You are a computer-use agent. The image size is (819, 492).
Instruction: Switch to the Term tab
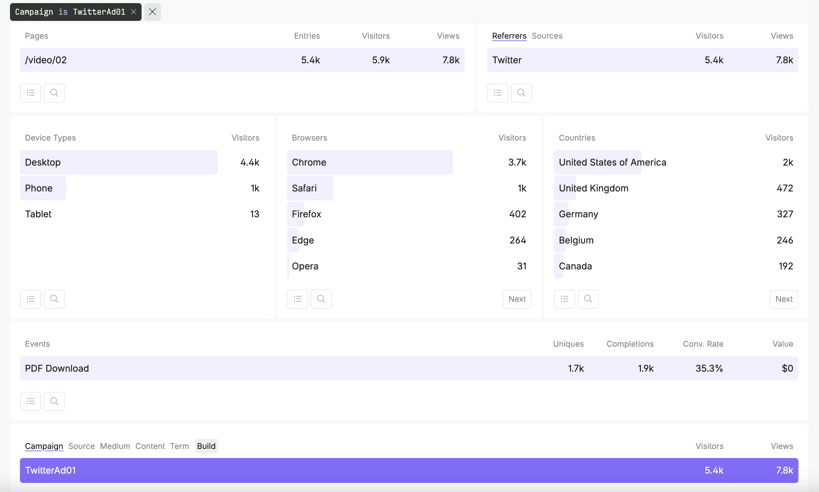click(179, 446)
